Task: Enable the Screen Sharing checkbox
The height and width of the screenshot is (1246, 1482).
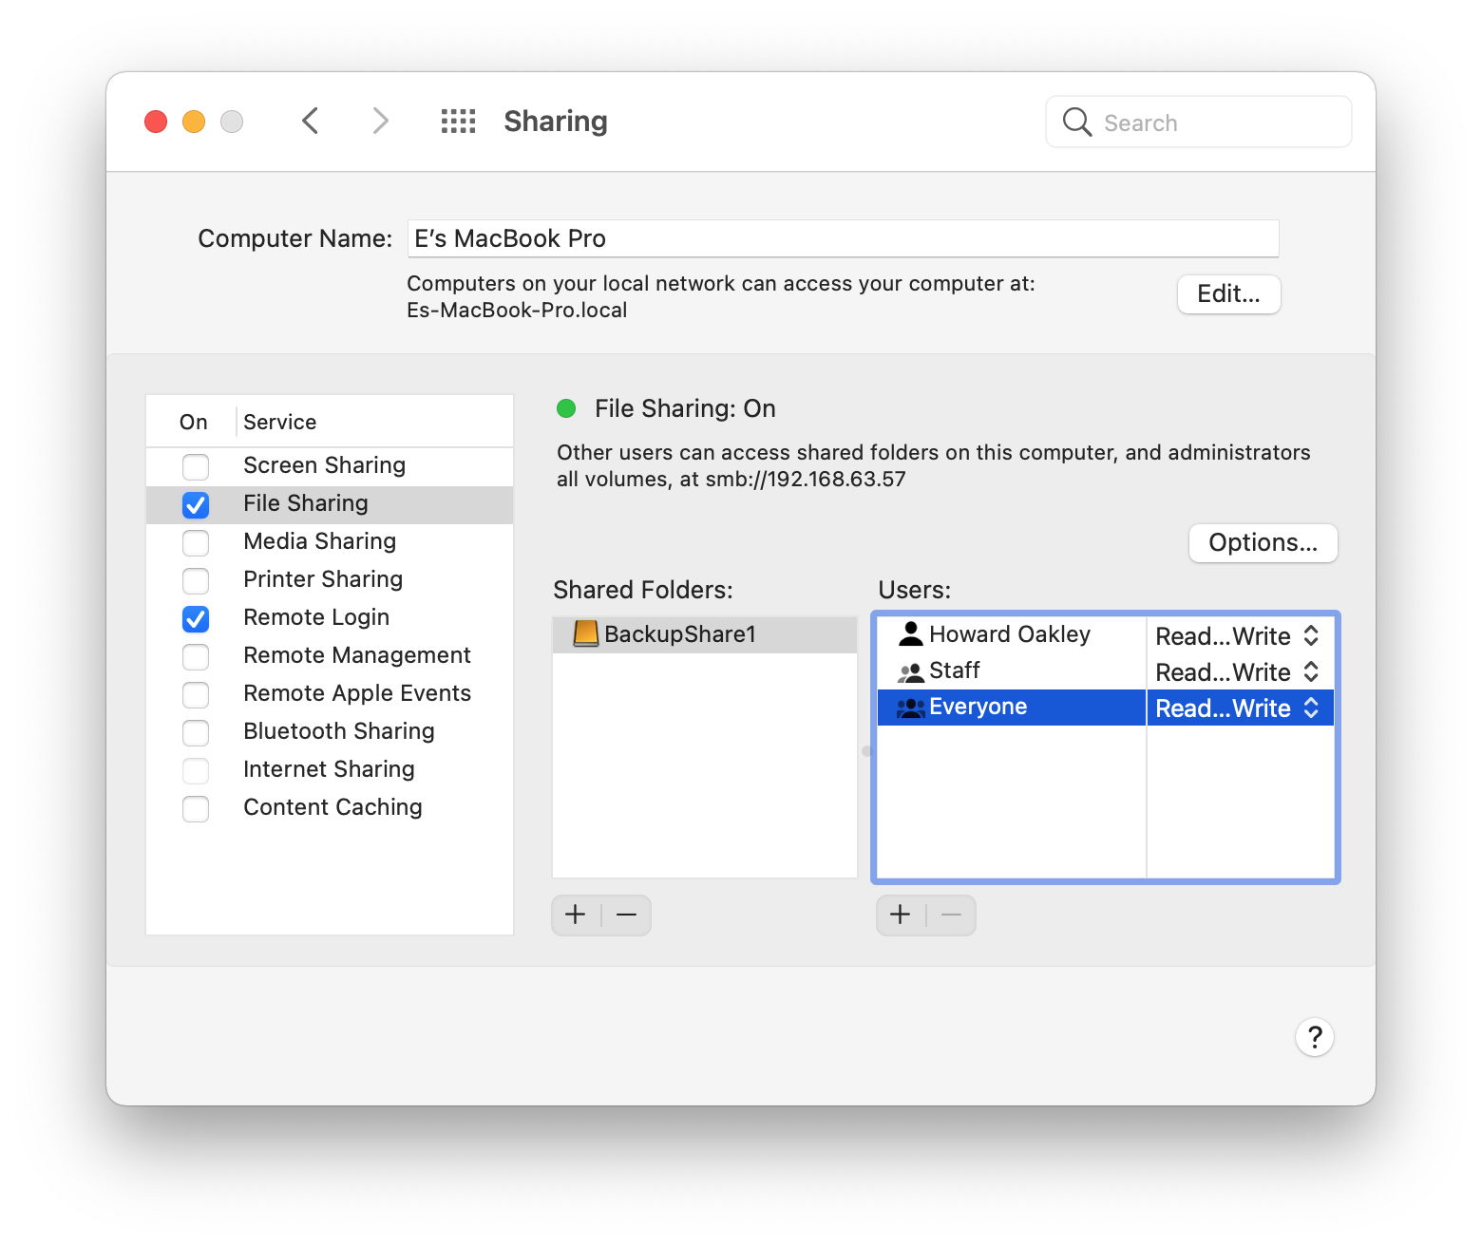Action: [196, 466]
